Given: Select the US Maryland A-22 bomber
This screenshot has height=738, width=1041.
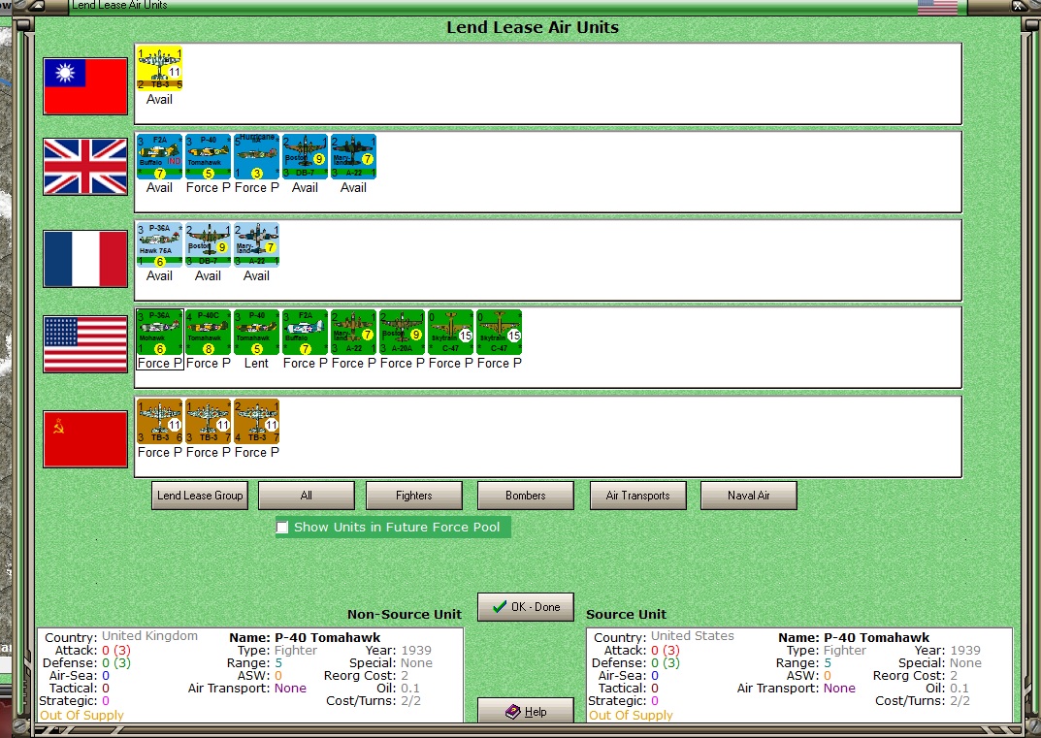Looking at the screenshot, I should click(x=353, y=333).
